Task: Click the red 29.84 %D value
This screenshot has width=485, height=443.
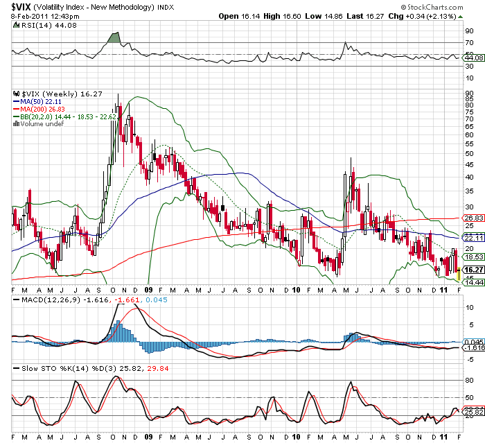Action: [x=158, y=369]
